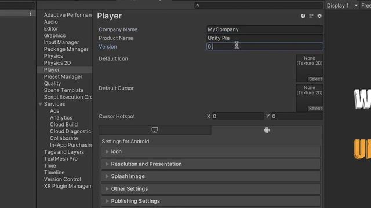Click the Cursor Hotspot X field

click(238, 116)
